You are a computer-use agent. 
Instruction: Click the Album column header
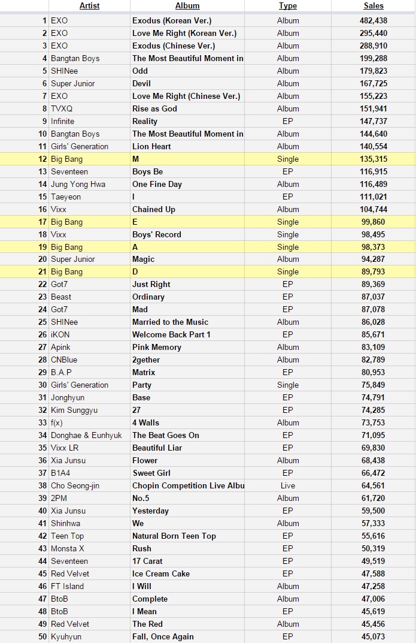tap(187, 6)
